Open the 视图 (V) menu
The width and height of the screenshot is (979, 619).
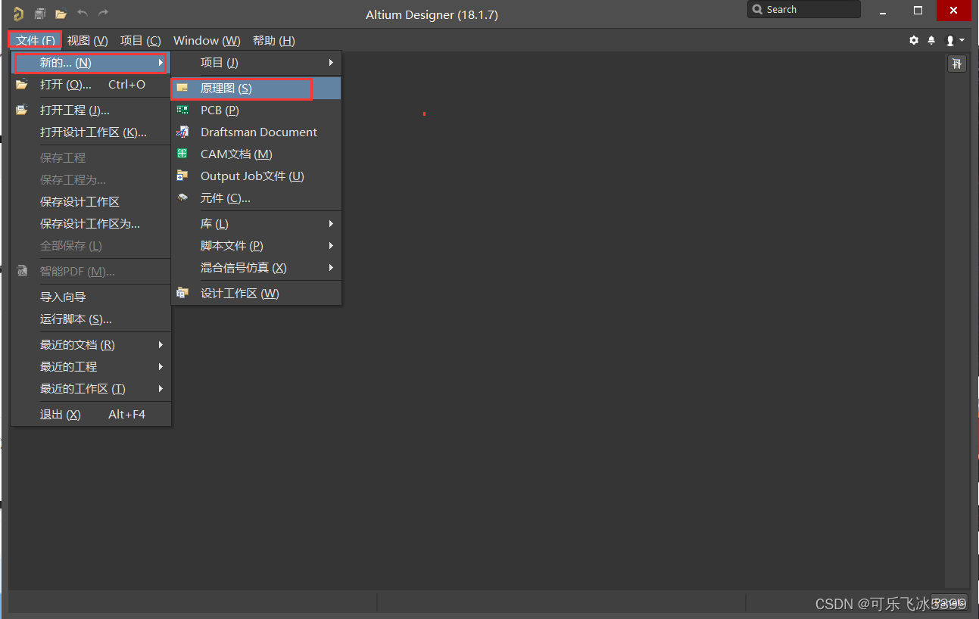[87, 41]
